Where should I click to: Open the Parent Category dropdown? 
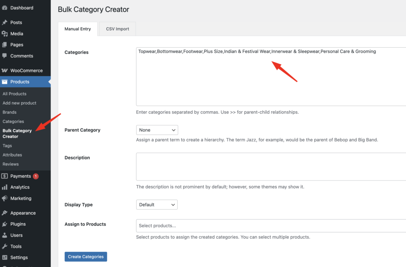(157, 130)
